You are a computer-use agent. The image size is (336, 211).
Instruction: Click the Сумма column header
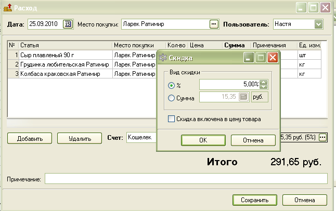click(x=237, y=45)
